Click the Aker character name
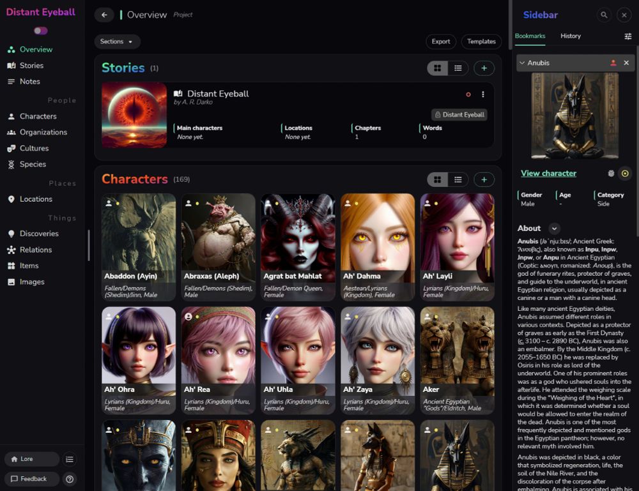The image size is (639, 491). (x=431, y=389)
